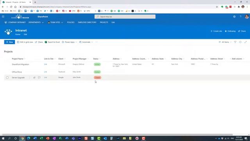
Task: Open the user profile picture menu
Action: tap(246, 16)
